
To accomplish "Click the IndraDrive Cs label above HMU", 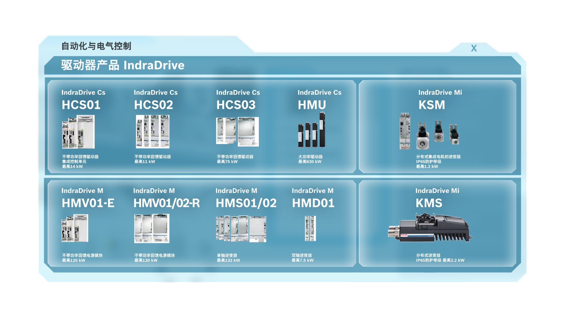I will (320, 92).
